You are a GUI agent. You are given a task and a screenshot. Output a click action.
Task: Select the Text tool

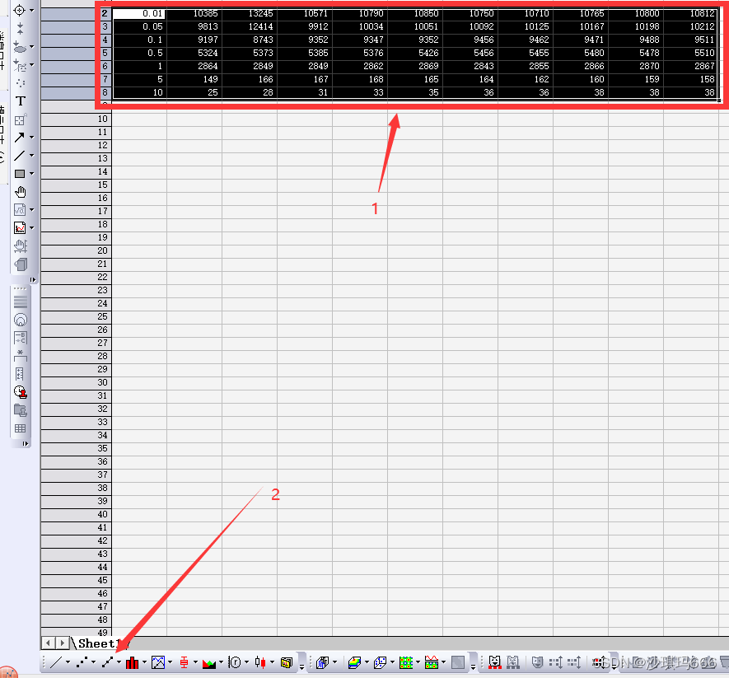click(20, 101)
